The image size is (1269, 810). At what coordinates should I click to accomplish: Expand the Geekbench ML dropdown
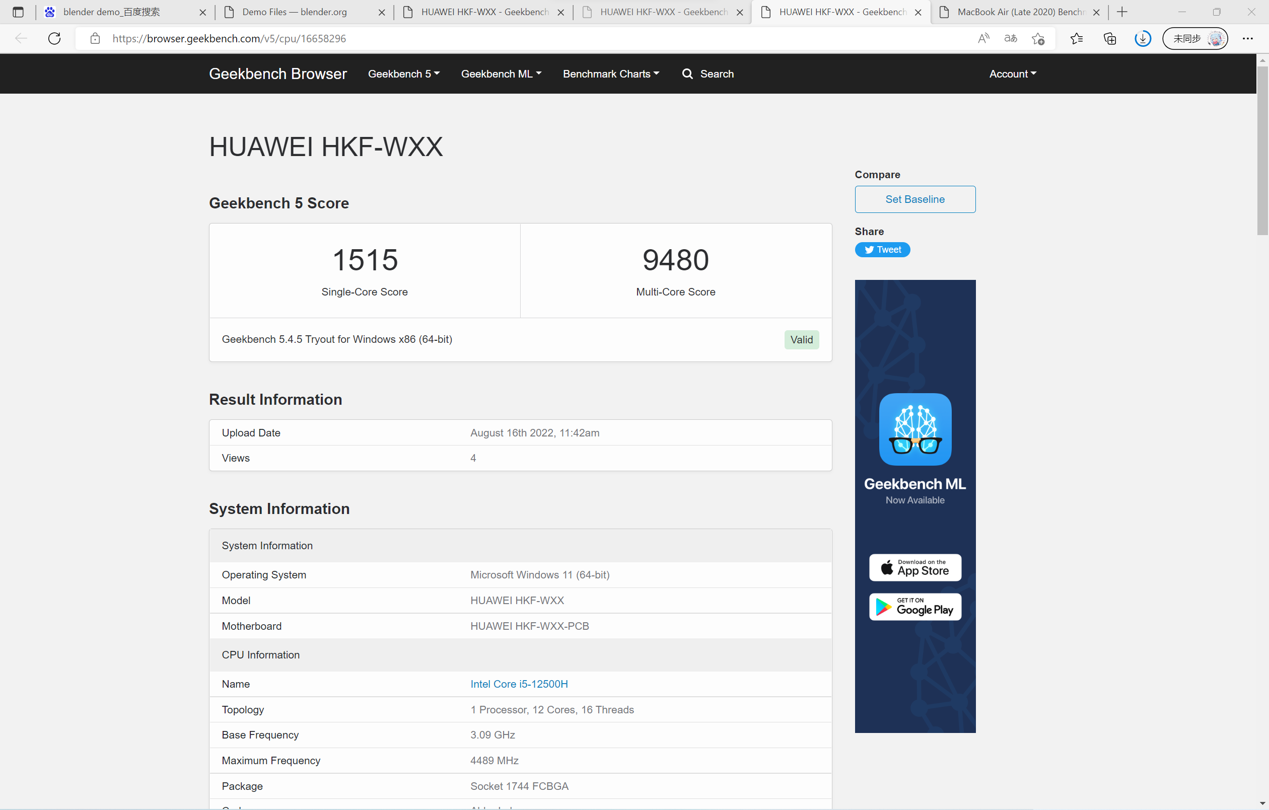point(501,74)
